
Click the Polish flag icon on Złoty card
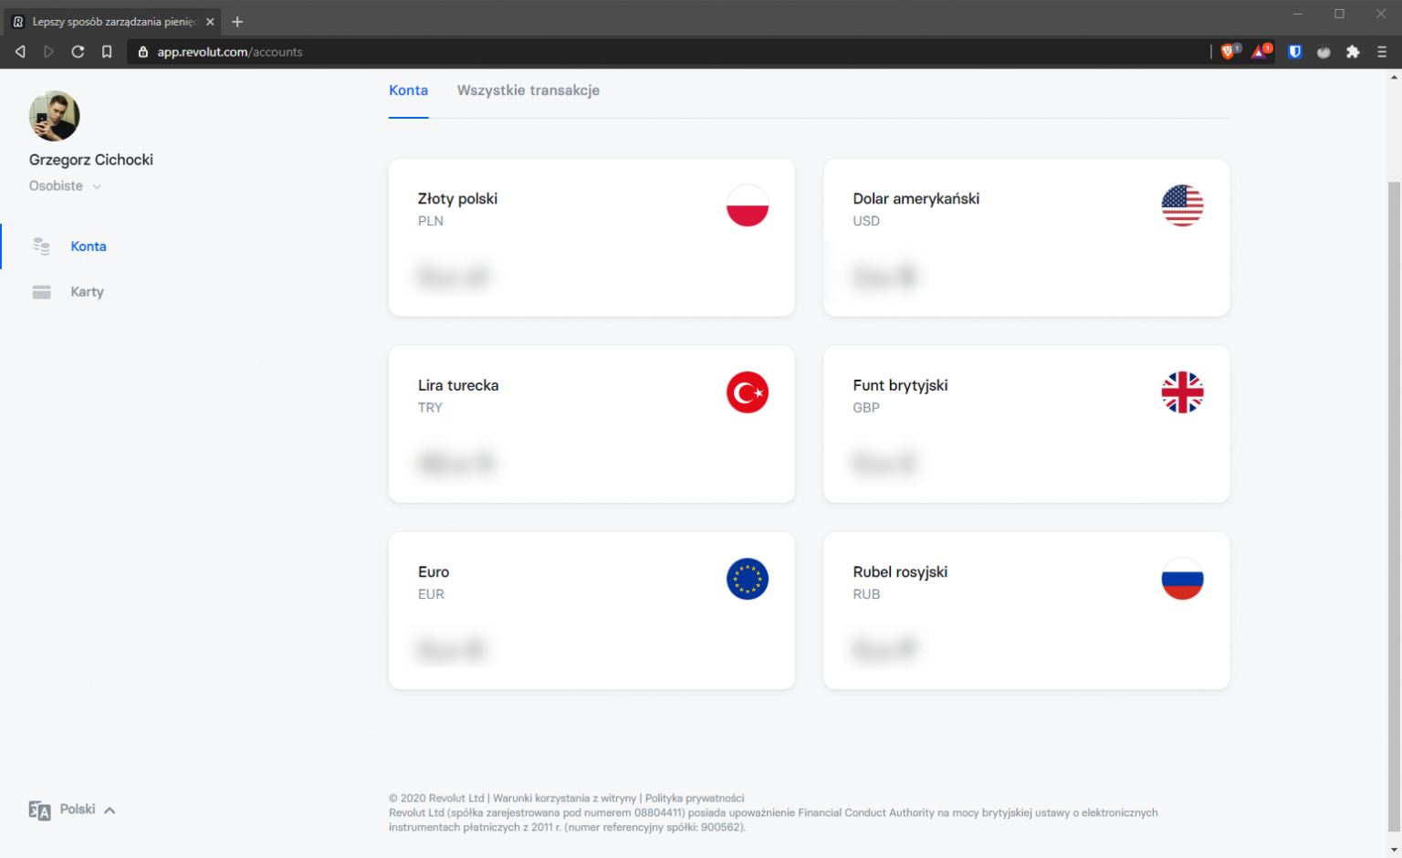click(748, 205)
